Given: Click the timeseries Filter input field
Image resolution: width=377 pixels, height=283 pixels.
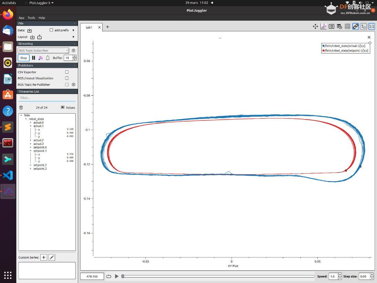Looking at the screenshot, I should coord(47,98).
